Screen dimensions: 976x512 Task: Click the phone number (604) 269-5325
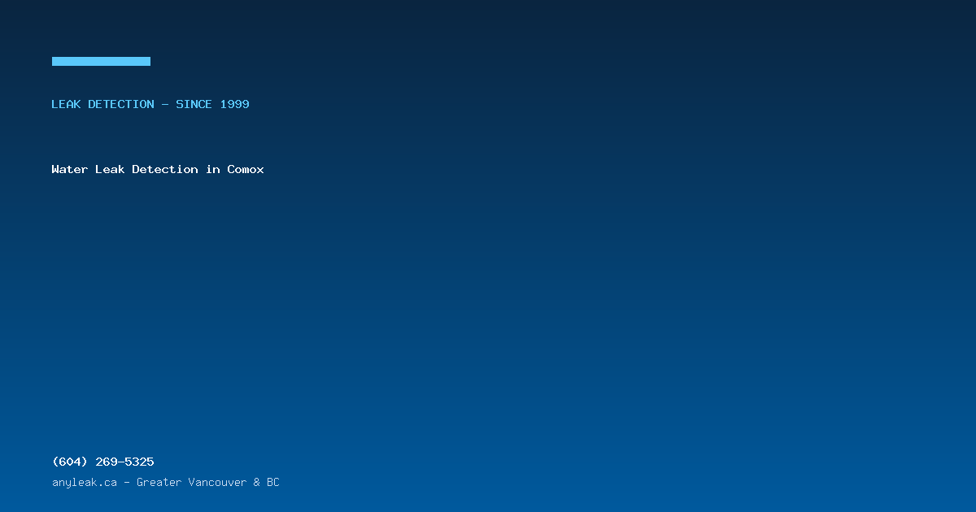(x=102, y=462)
